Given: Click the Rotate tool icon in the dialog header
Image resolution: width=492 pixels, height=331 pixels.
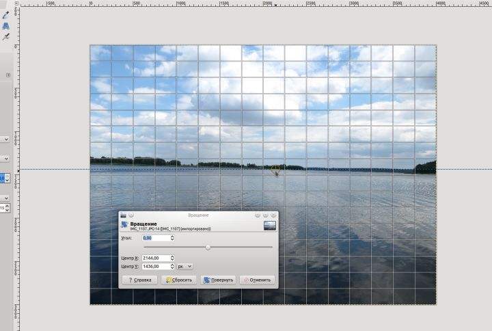Looking at the screenshot, I should 124,225.
